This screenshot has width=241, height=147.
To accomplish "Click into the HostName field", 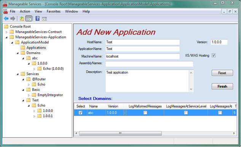I will pos(142,42).
